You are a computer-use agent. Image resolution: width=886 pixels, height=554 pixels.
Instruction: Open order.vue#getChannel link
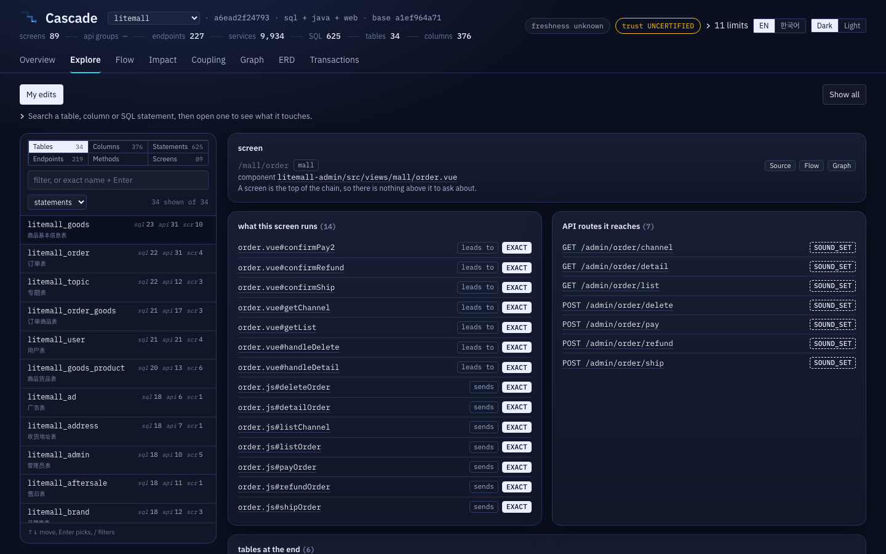click(x=284, y=308)
